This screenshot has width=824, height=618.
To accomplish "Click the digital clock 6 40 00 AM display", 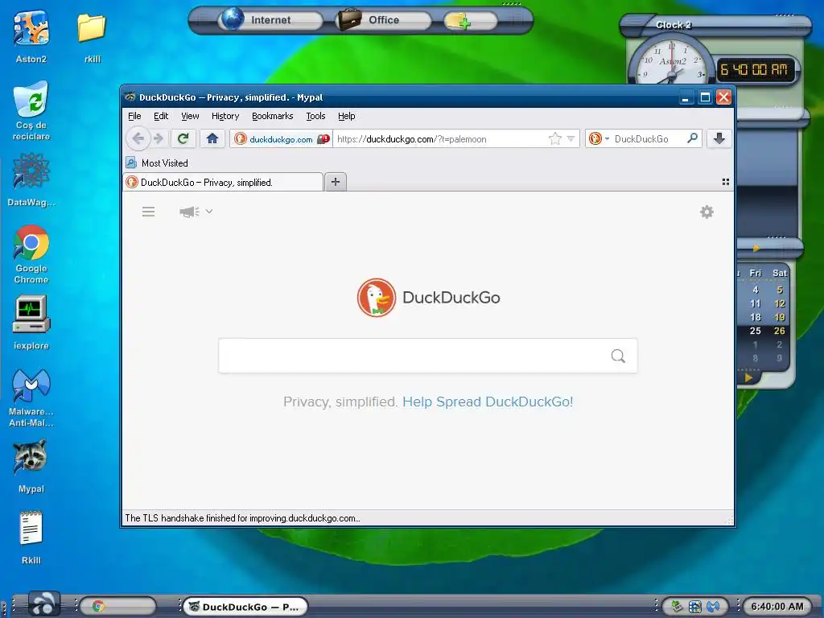I will click(754, 69).
